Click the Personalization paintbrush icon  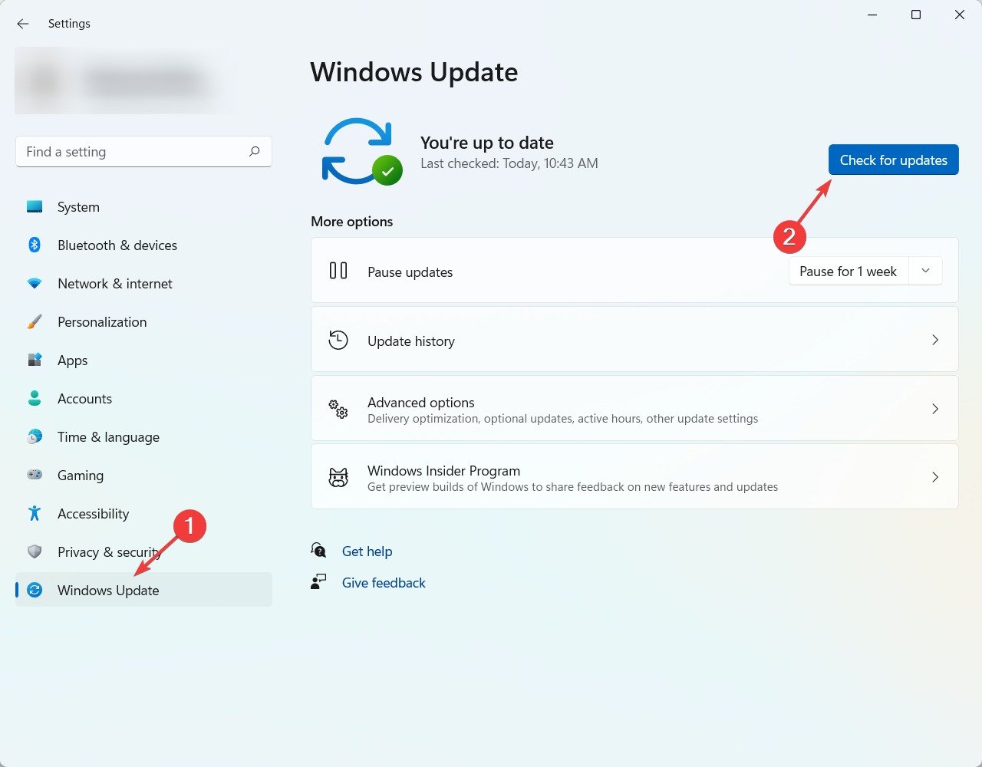point(35,322)
